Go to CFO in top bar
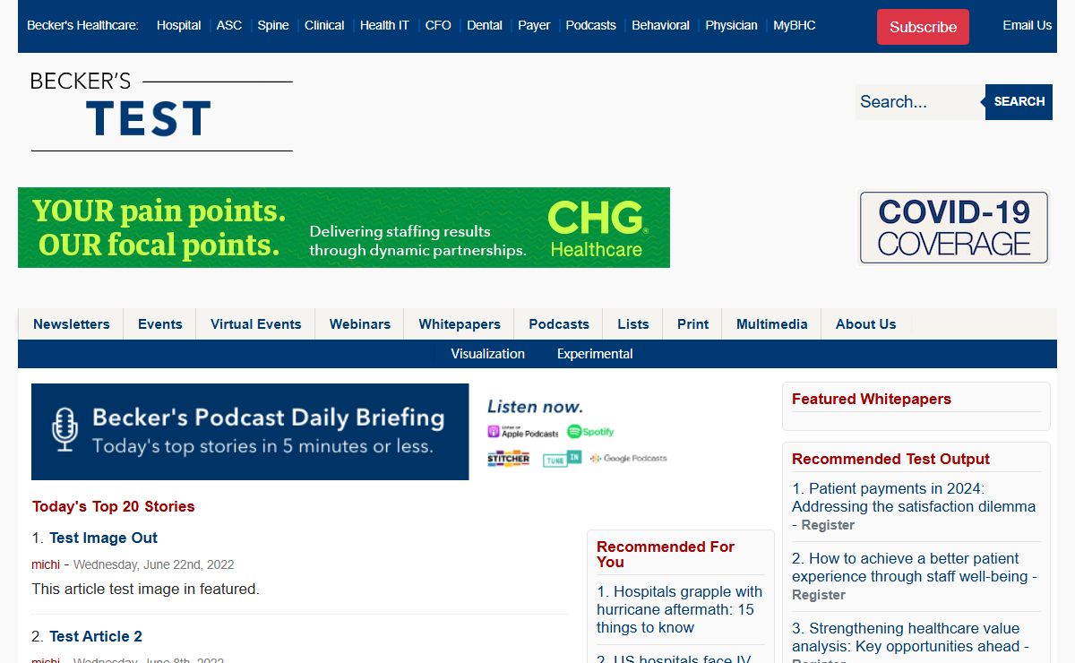The height and width of the screenshot is (663, 1075). click(x=438, y=25)
